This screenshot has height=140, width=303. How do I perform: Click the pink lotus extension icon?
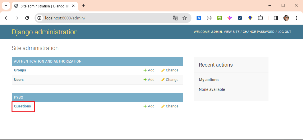click(230, 18)
